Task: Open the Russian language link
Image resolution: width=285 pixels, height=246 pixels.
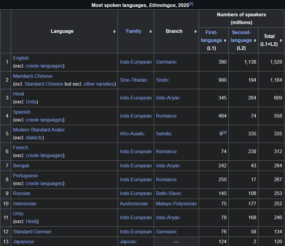Action: click(x=22, y=193)
